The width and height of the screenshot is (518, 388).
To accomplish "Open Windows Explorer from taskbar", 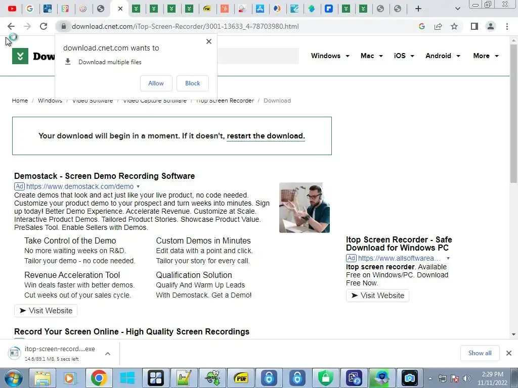I will click(42, 378).
